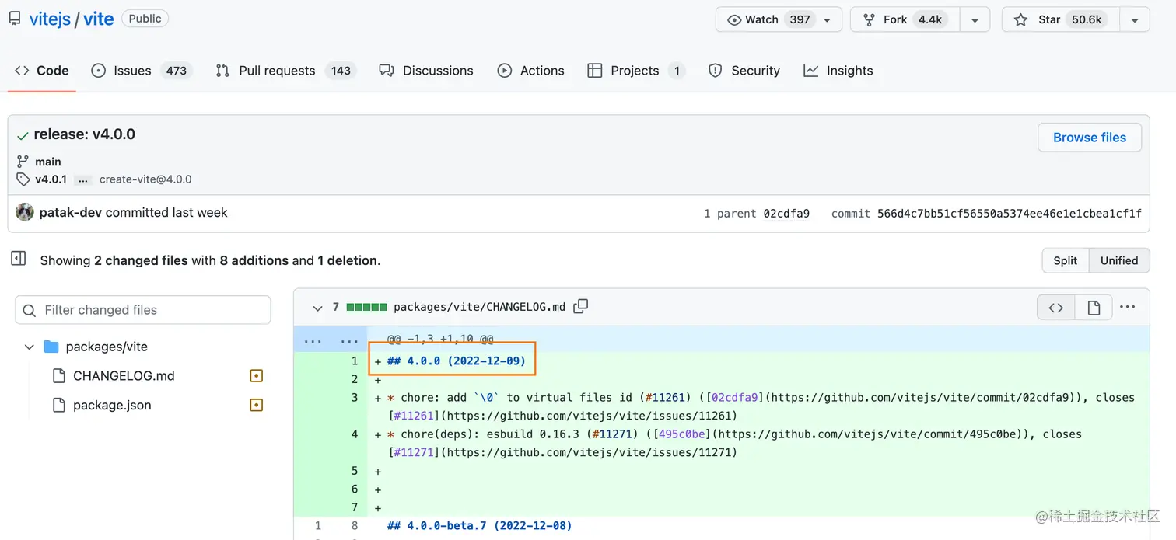Toggle the changed files sidebar panel icon

(19, 257)
